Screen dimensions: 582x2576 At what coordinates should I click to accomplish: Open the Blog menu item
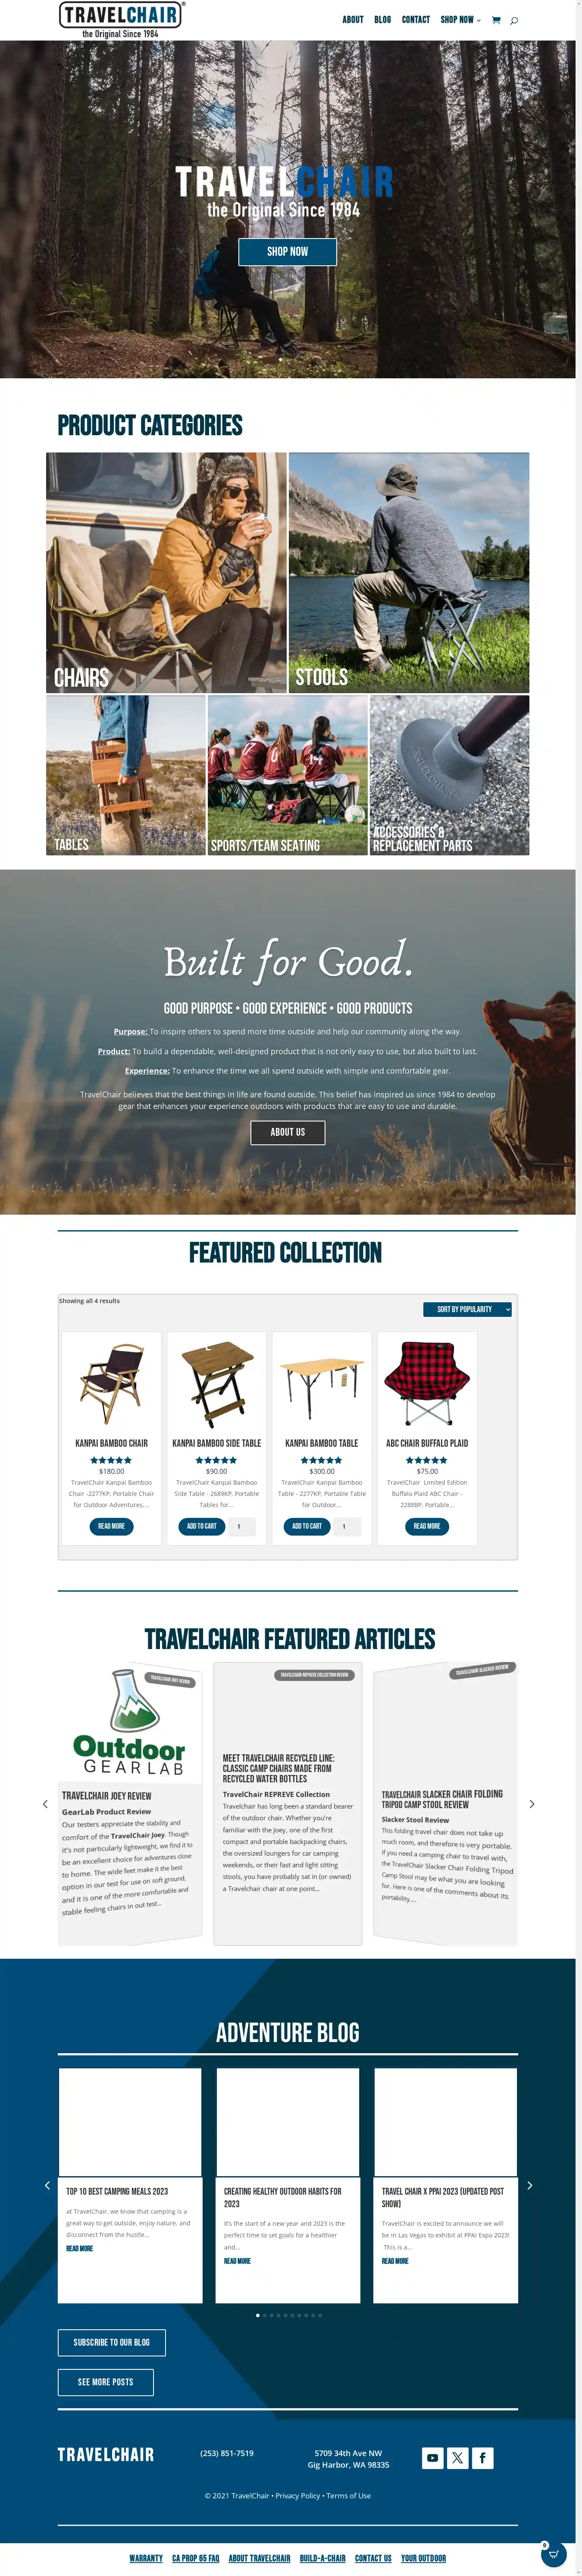pyautogui.click(x=383, y=20)
